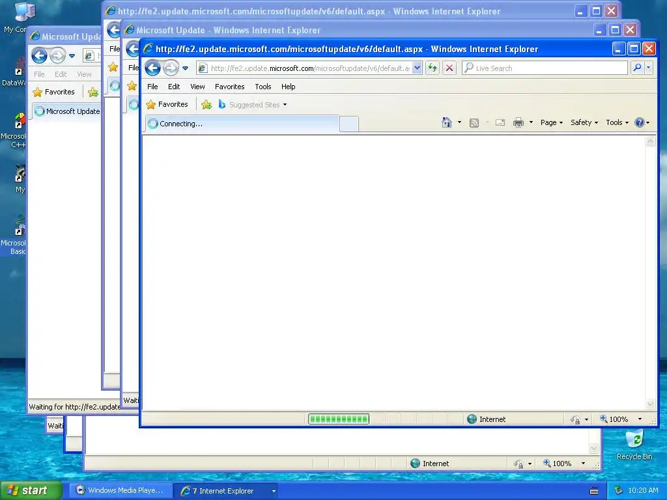Click the Forward button in front IE window
This screenshot has width=667, height=500.
click(171, 68)
